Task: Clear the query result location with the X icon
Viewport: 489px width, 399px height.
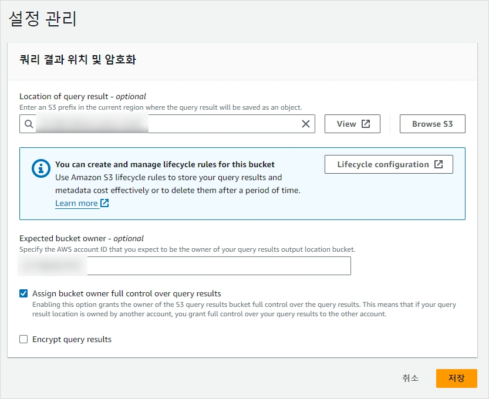Action: [x=305, y=124]
